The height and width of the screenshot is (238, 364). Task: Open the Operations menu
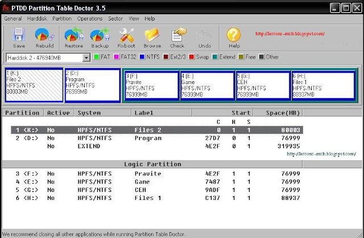click(90, 19)
